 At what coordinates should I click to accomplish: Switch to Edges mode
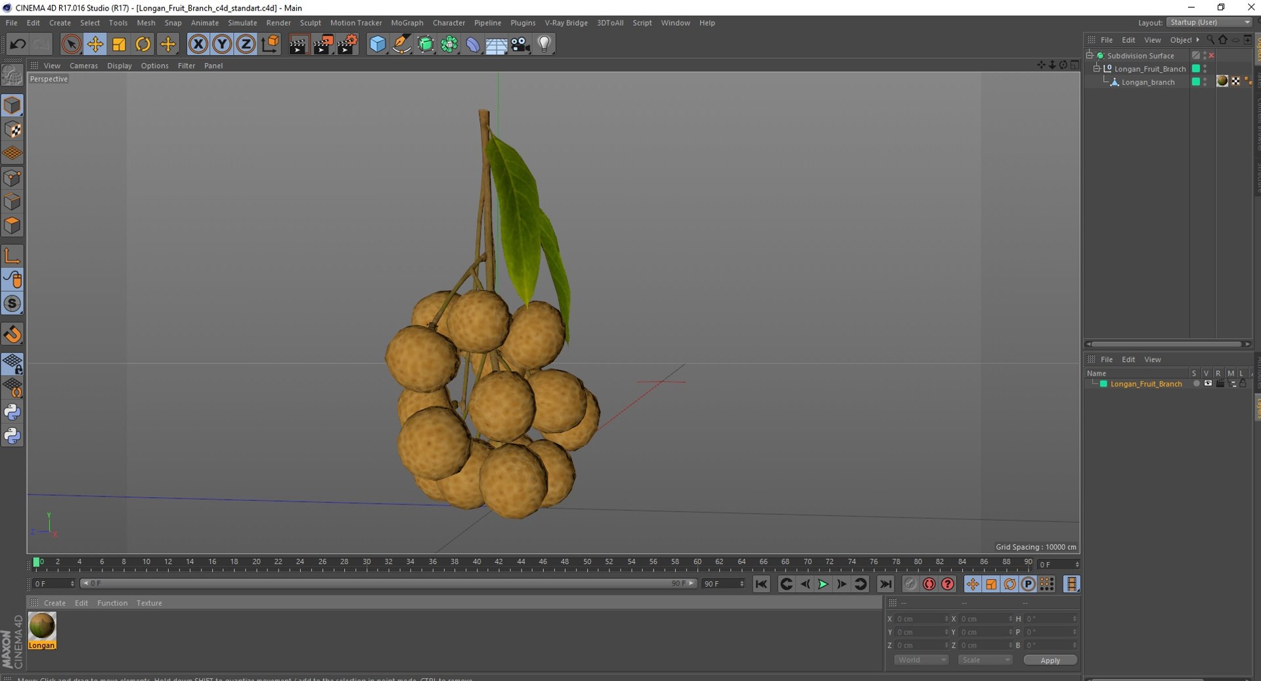tap(12, 202)
